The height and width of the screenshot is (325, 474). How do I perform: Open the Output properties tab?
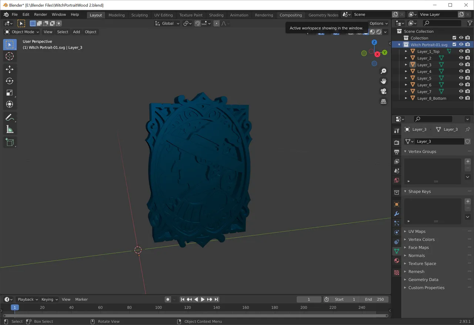(397, 152)
